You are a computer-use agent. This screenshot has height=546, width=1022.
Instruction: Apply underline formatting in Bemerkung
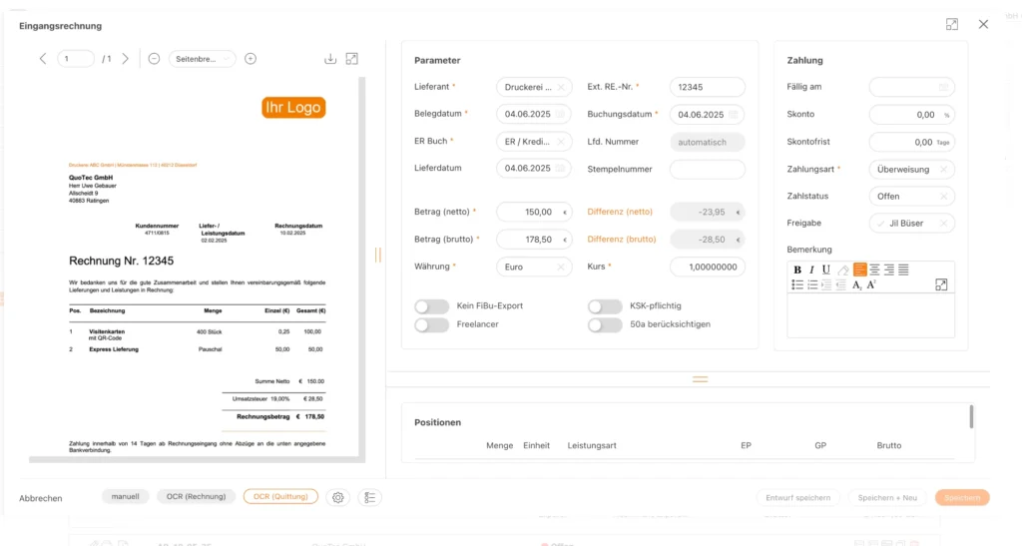(825, 270)
